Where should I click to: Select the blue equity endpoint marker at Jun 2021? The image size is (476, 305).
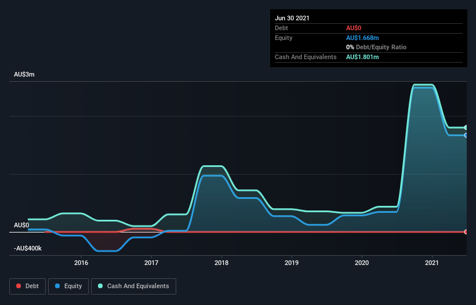point(466,135)
